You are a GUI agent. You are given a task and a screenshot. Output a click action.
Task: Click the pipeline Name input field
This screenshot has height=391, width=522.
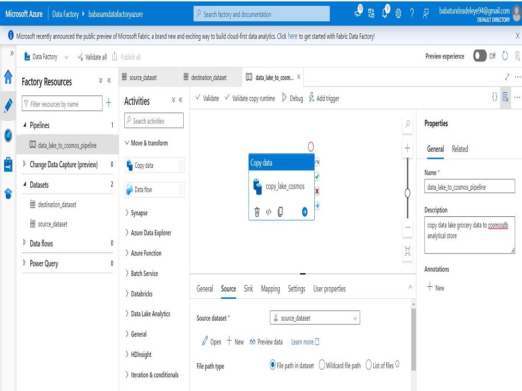click(469, 187)
